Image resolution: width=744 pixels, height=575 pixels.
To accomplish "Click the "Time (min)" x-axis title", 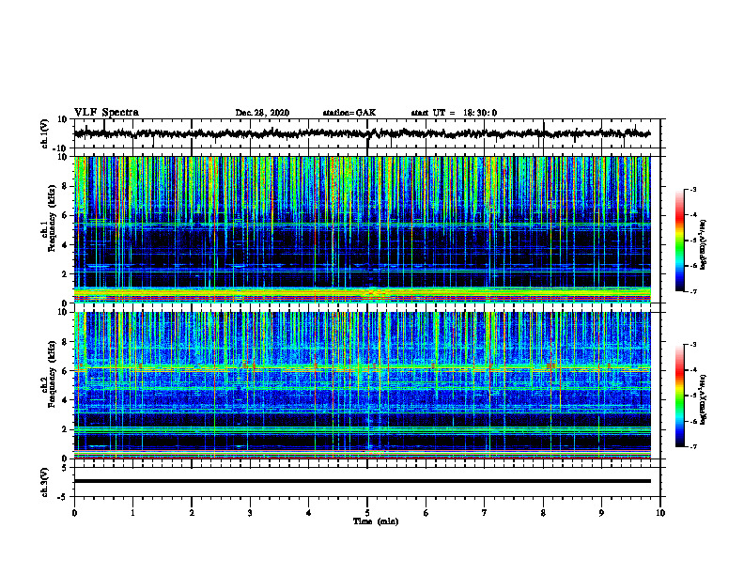I will pyautogui.click(x=376, y=521).
